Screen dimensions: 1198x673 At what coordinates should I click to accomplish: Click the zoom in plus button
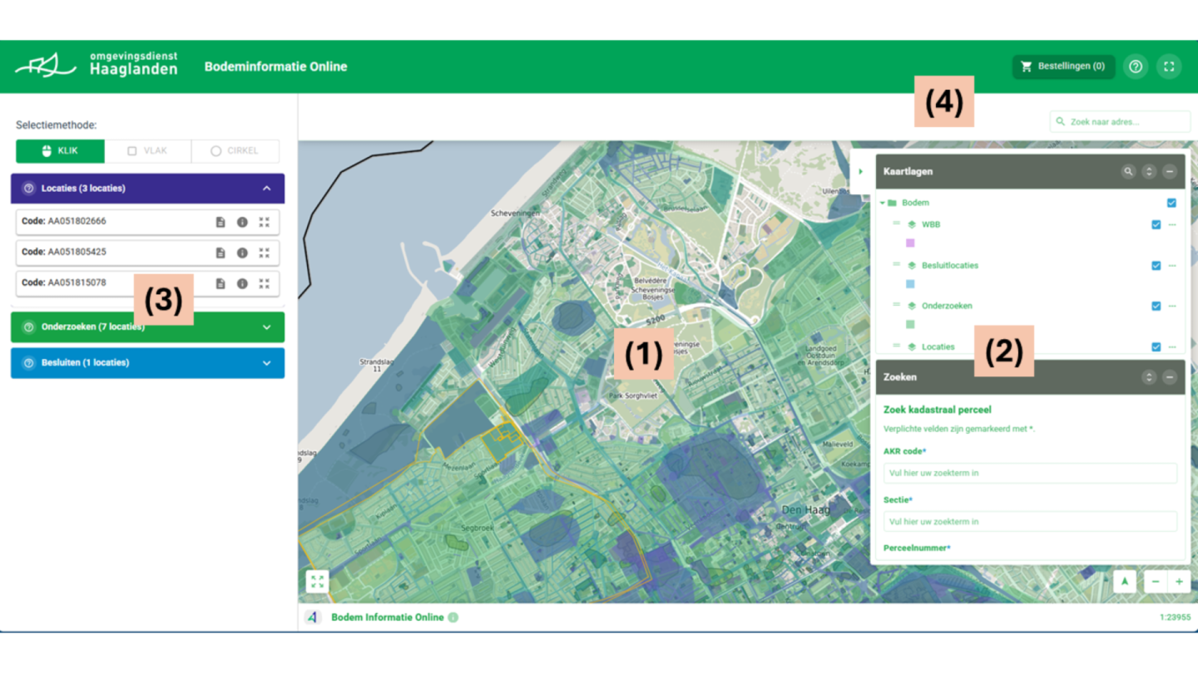pyautogui.click(x=1179, y=582)
